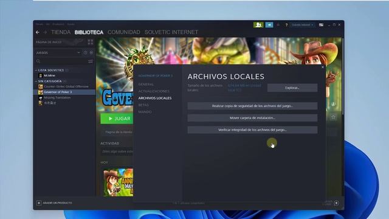Select ARCHIVOS LOCALES in properties sidebar
The image size is (389, 219).
(155, 98)
